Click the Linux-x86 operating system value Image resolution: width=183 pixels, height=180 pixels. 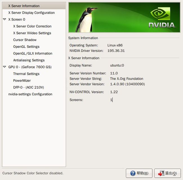pos(115,45)
